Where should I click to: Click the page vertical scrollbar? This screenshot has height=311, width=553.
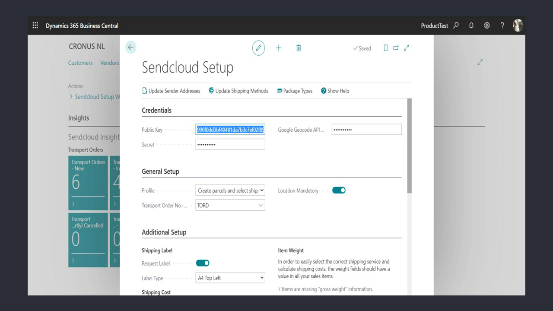[410, 146]
